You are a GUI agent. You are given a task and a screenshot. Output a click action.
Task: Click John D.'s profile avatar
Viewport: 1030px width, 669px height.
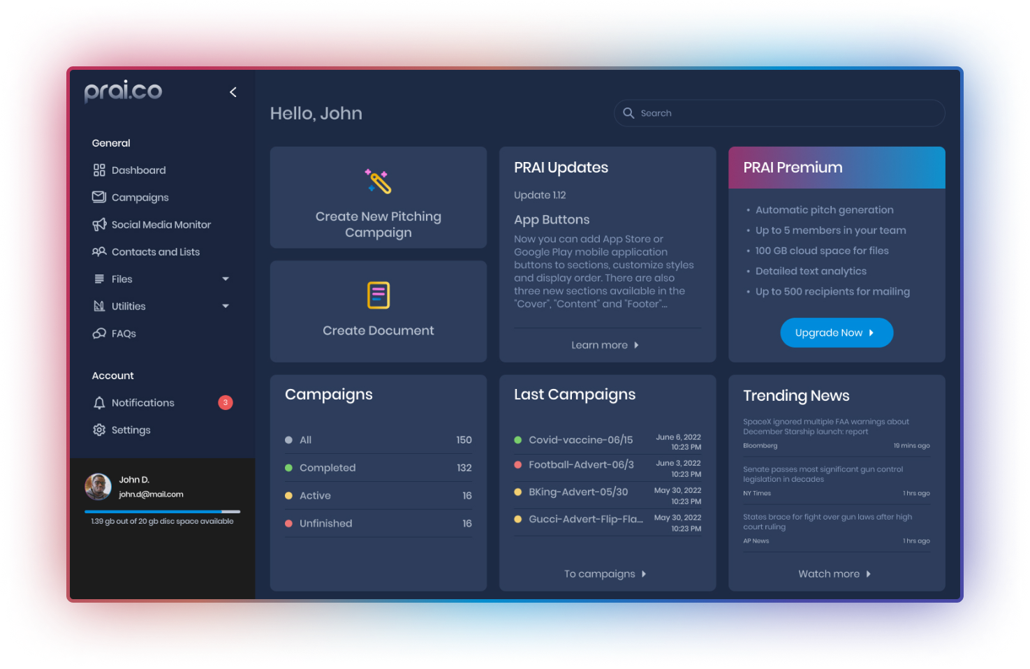point(98,487)
